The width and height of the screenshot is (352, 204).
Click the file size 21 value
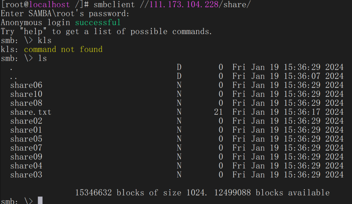pos(218,112)
